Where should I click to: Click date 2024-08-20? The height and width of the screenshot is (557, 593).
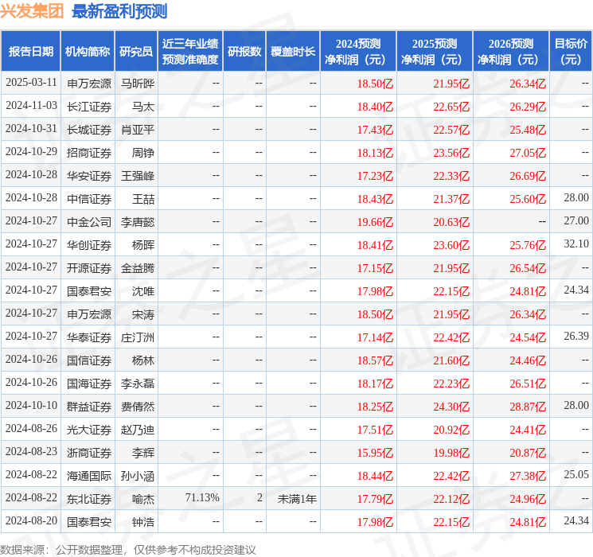click(x=31, y=520)
